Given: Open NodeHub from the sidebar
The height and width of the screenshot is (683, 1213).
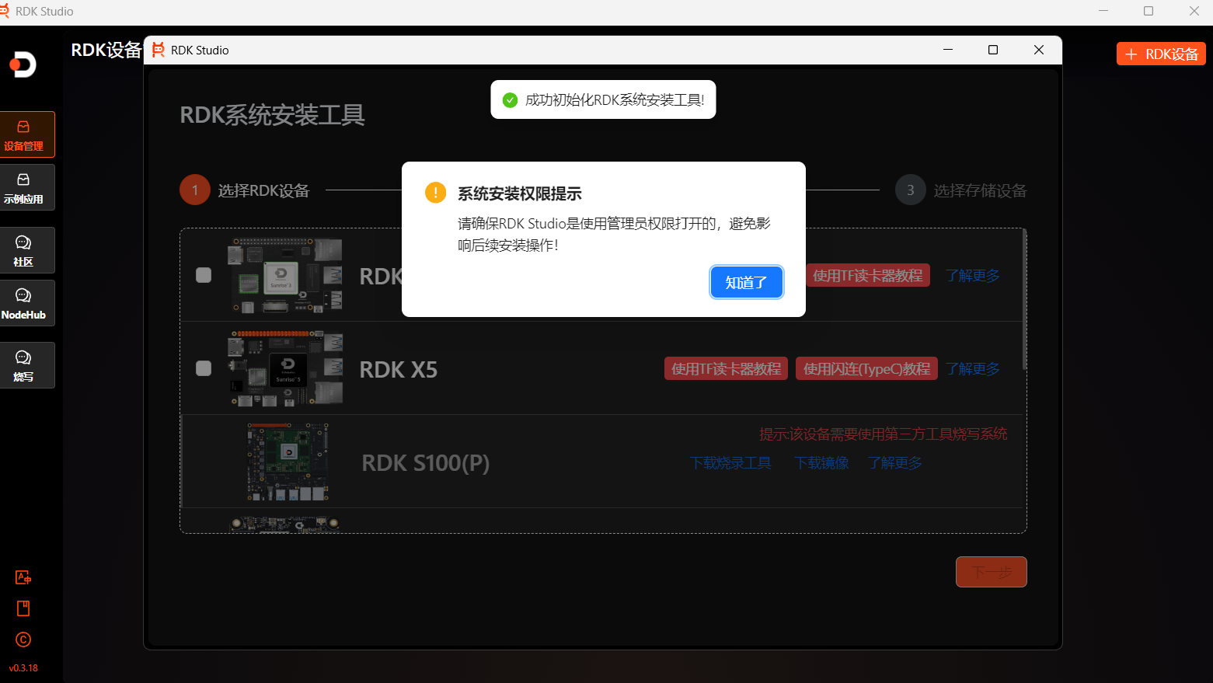Looking at the screenshot, I should 26,303.
